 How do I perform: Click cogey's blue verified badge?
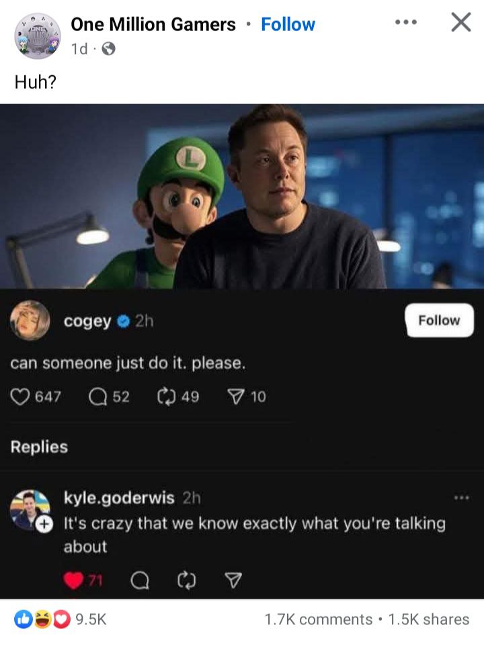(122, 322)
